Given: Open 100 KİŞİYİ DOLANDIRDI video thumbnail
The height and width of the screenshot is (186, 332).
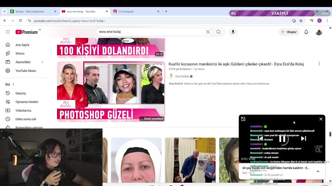Looking at the screenshot, I should click(x=111, y=48).
